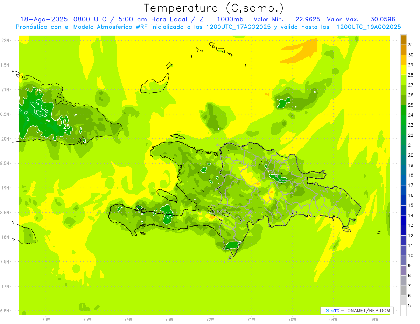Click the '18N' latitude label

coord(5,237)
